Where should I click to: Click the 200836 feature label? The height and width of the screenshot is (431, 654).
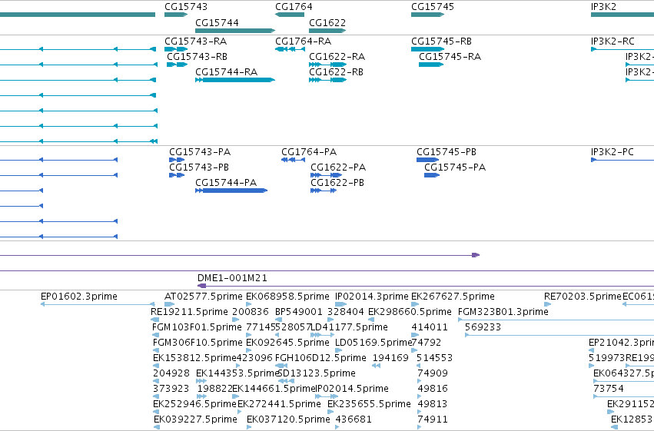click(251, 312)
